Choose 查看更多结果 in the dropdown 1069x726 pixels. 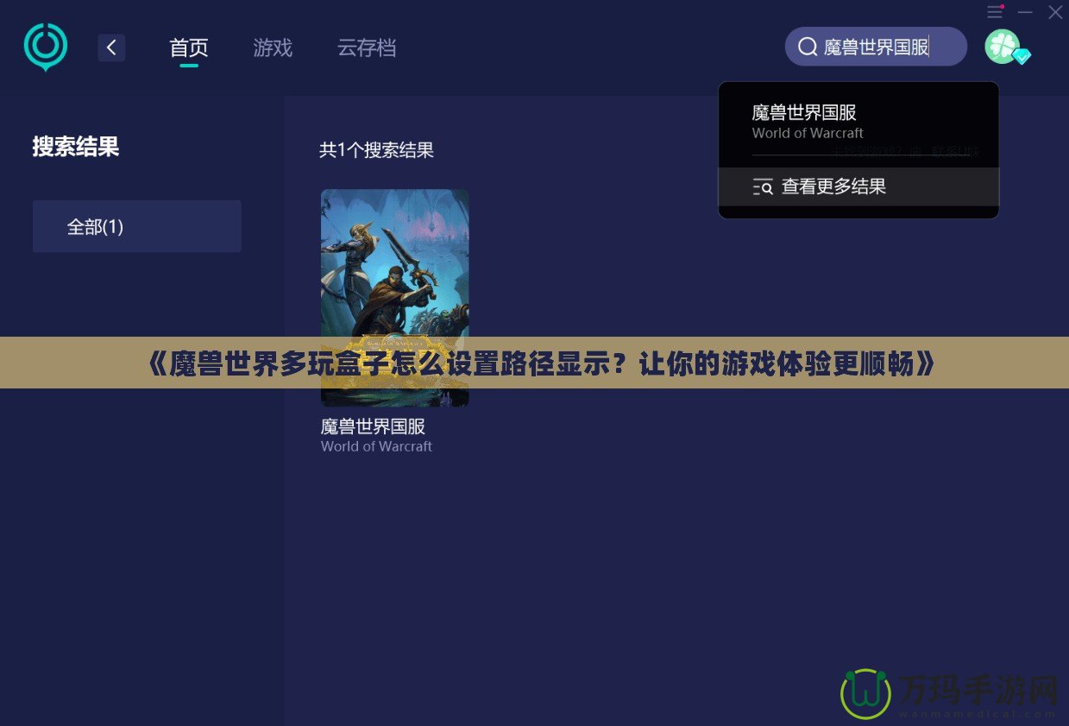coord(858,186)
